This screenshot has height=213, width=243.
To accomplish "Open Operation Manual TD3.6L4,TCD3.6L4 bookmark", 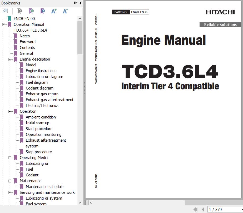I will point(30,27).
